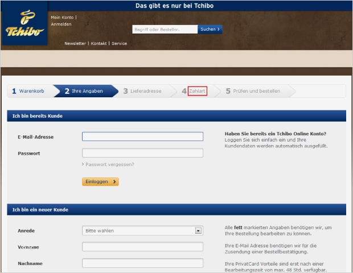
Task: Click the Suchen button
Action: click(x=210, y=30)
